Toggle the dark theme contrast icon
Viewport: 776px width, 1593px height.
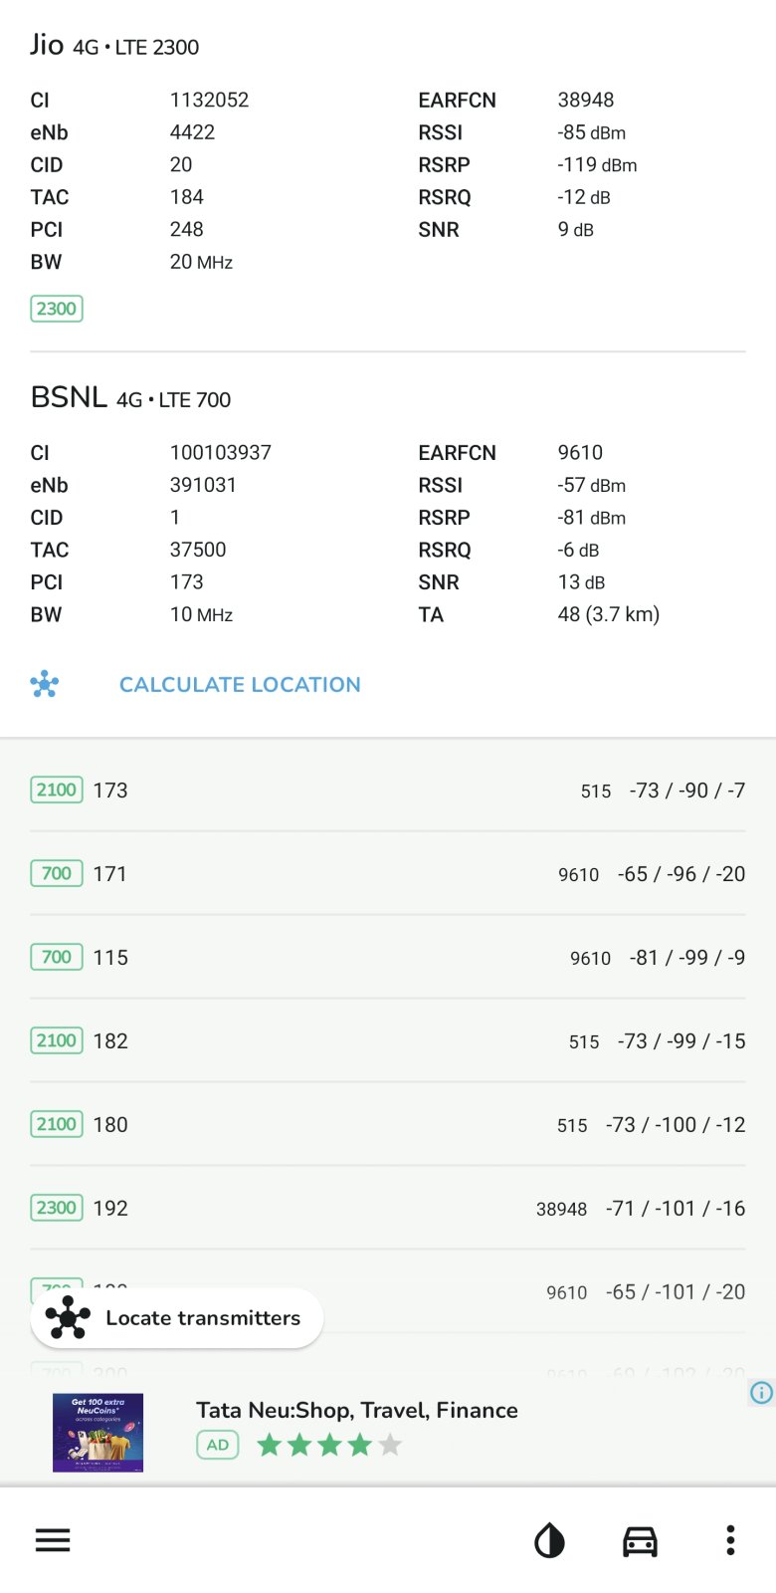549,1541
